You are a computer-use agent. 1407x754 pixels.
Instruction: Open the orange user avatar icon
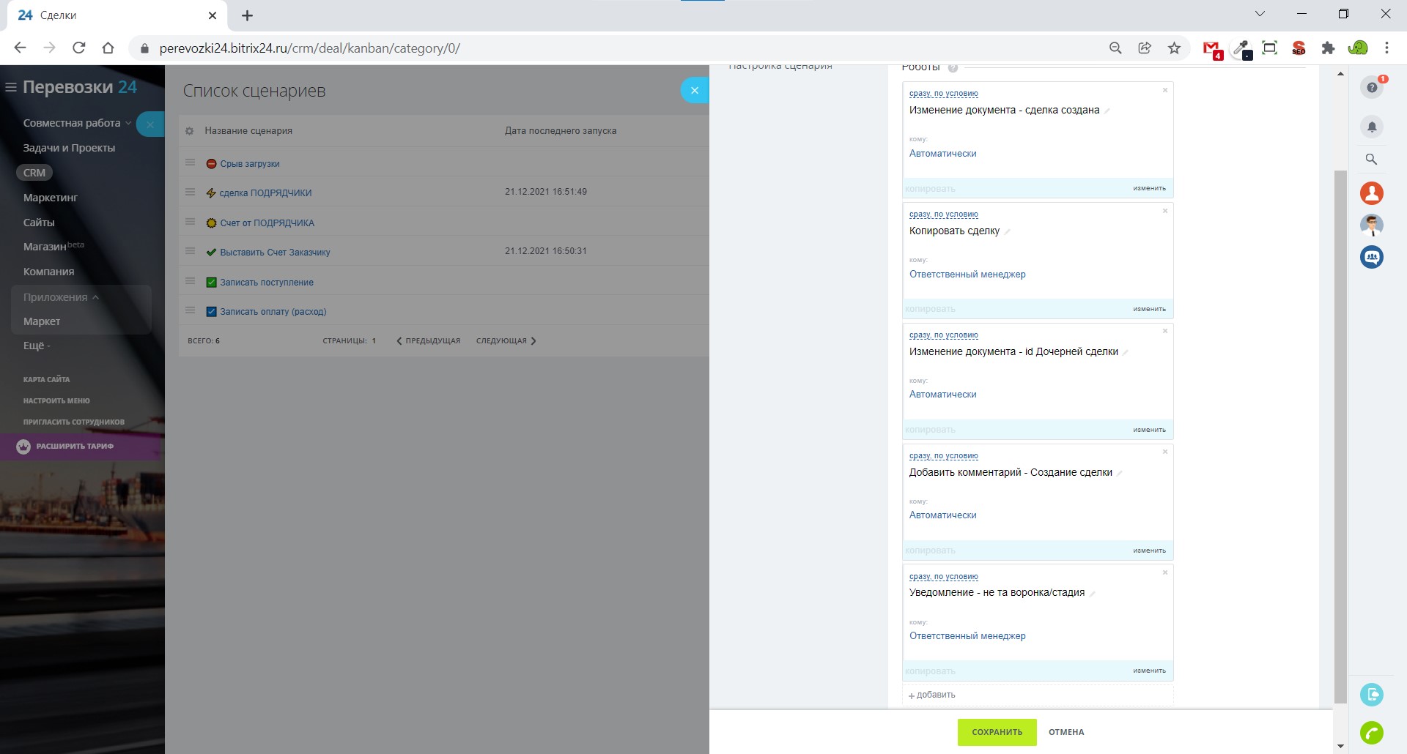coord(1372,193)
